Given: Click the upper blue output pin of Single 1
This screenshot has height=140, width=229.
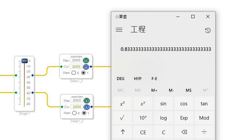Looking at the screenshot, I should (x=33, y=75).
